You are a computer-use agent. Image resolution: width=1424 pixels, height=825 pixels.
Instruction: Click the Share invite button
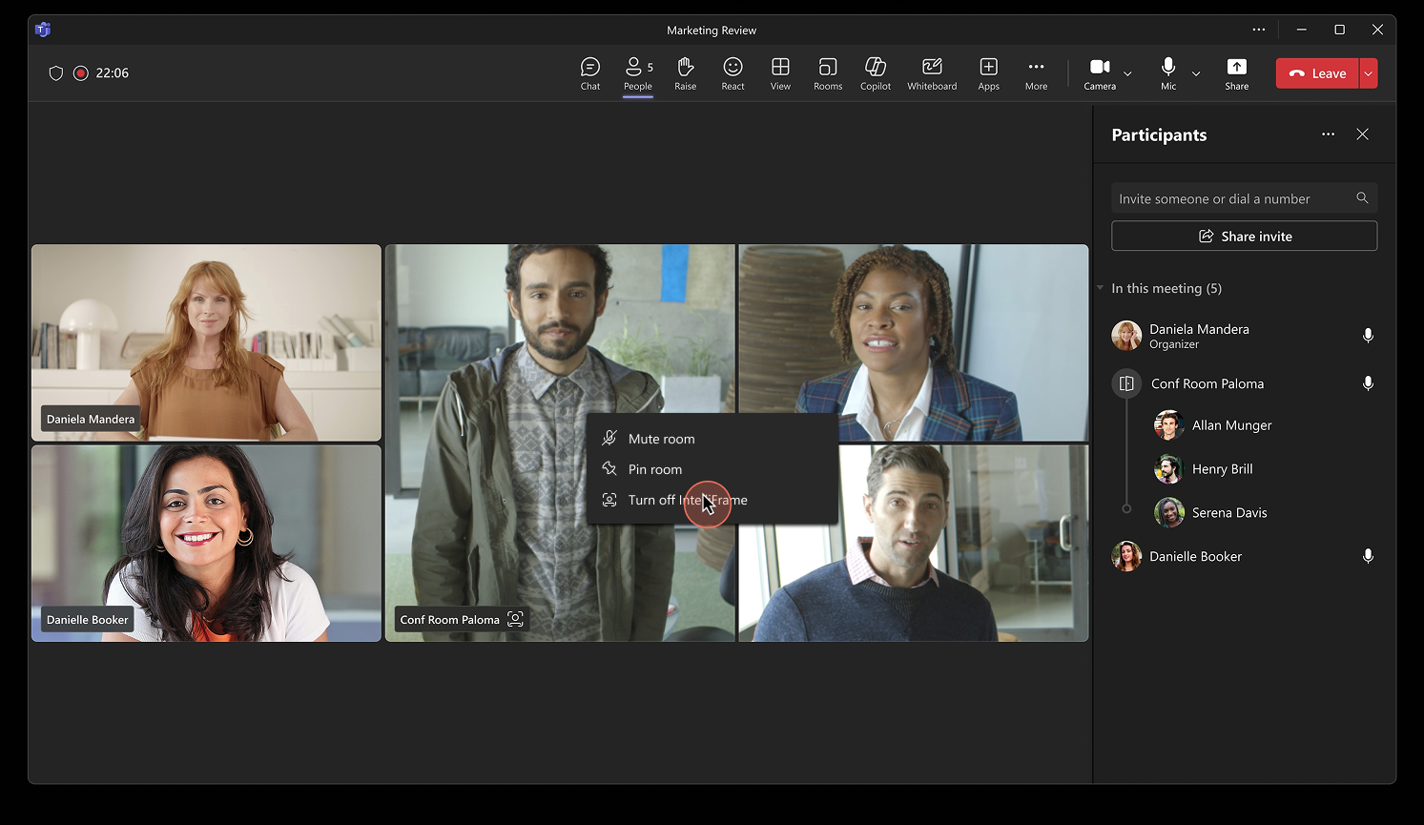(1244, 236)
